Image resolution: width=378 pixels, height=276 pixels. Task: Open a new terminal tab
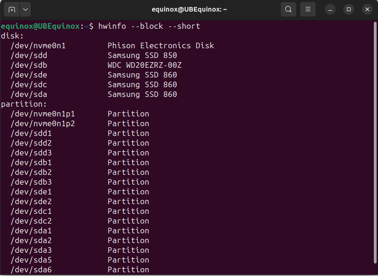(12, 9)
